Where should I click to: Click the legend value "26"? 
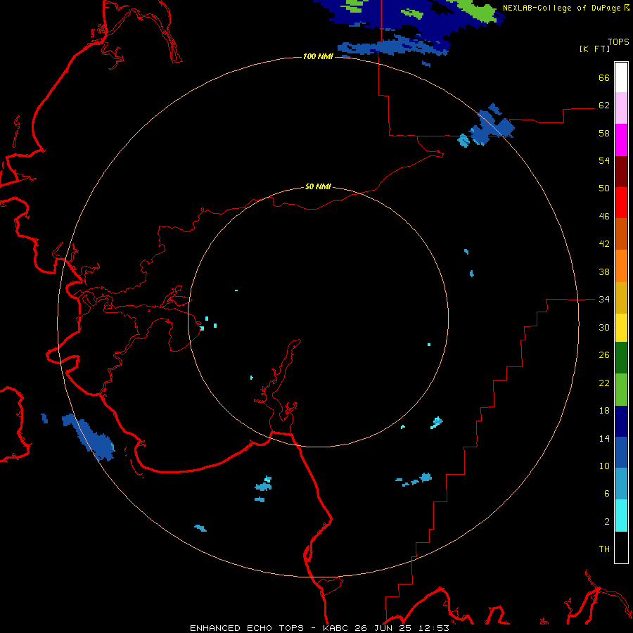coord(604,355)
